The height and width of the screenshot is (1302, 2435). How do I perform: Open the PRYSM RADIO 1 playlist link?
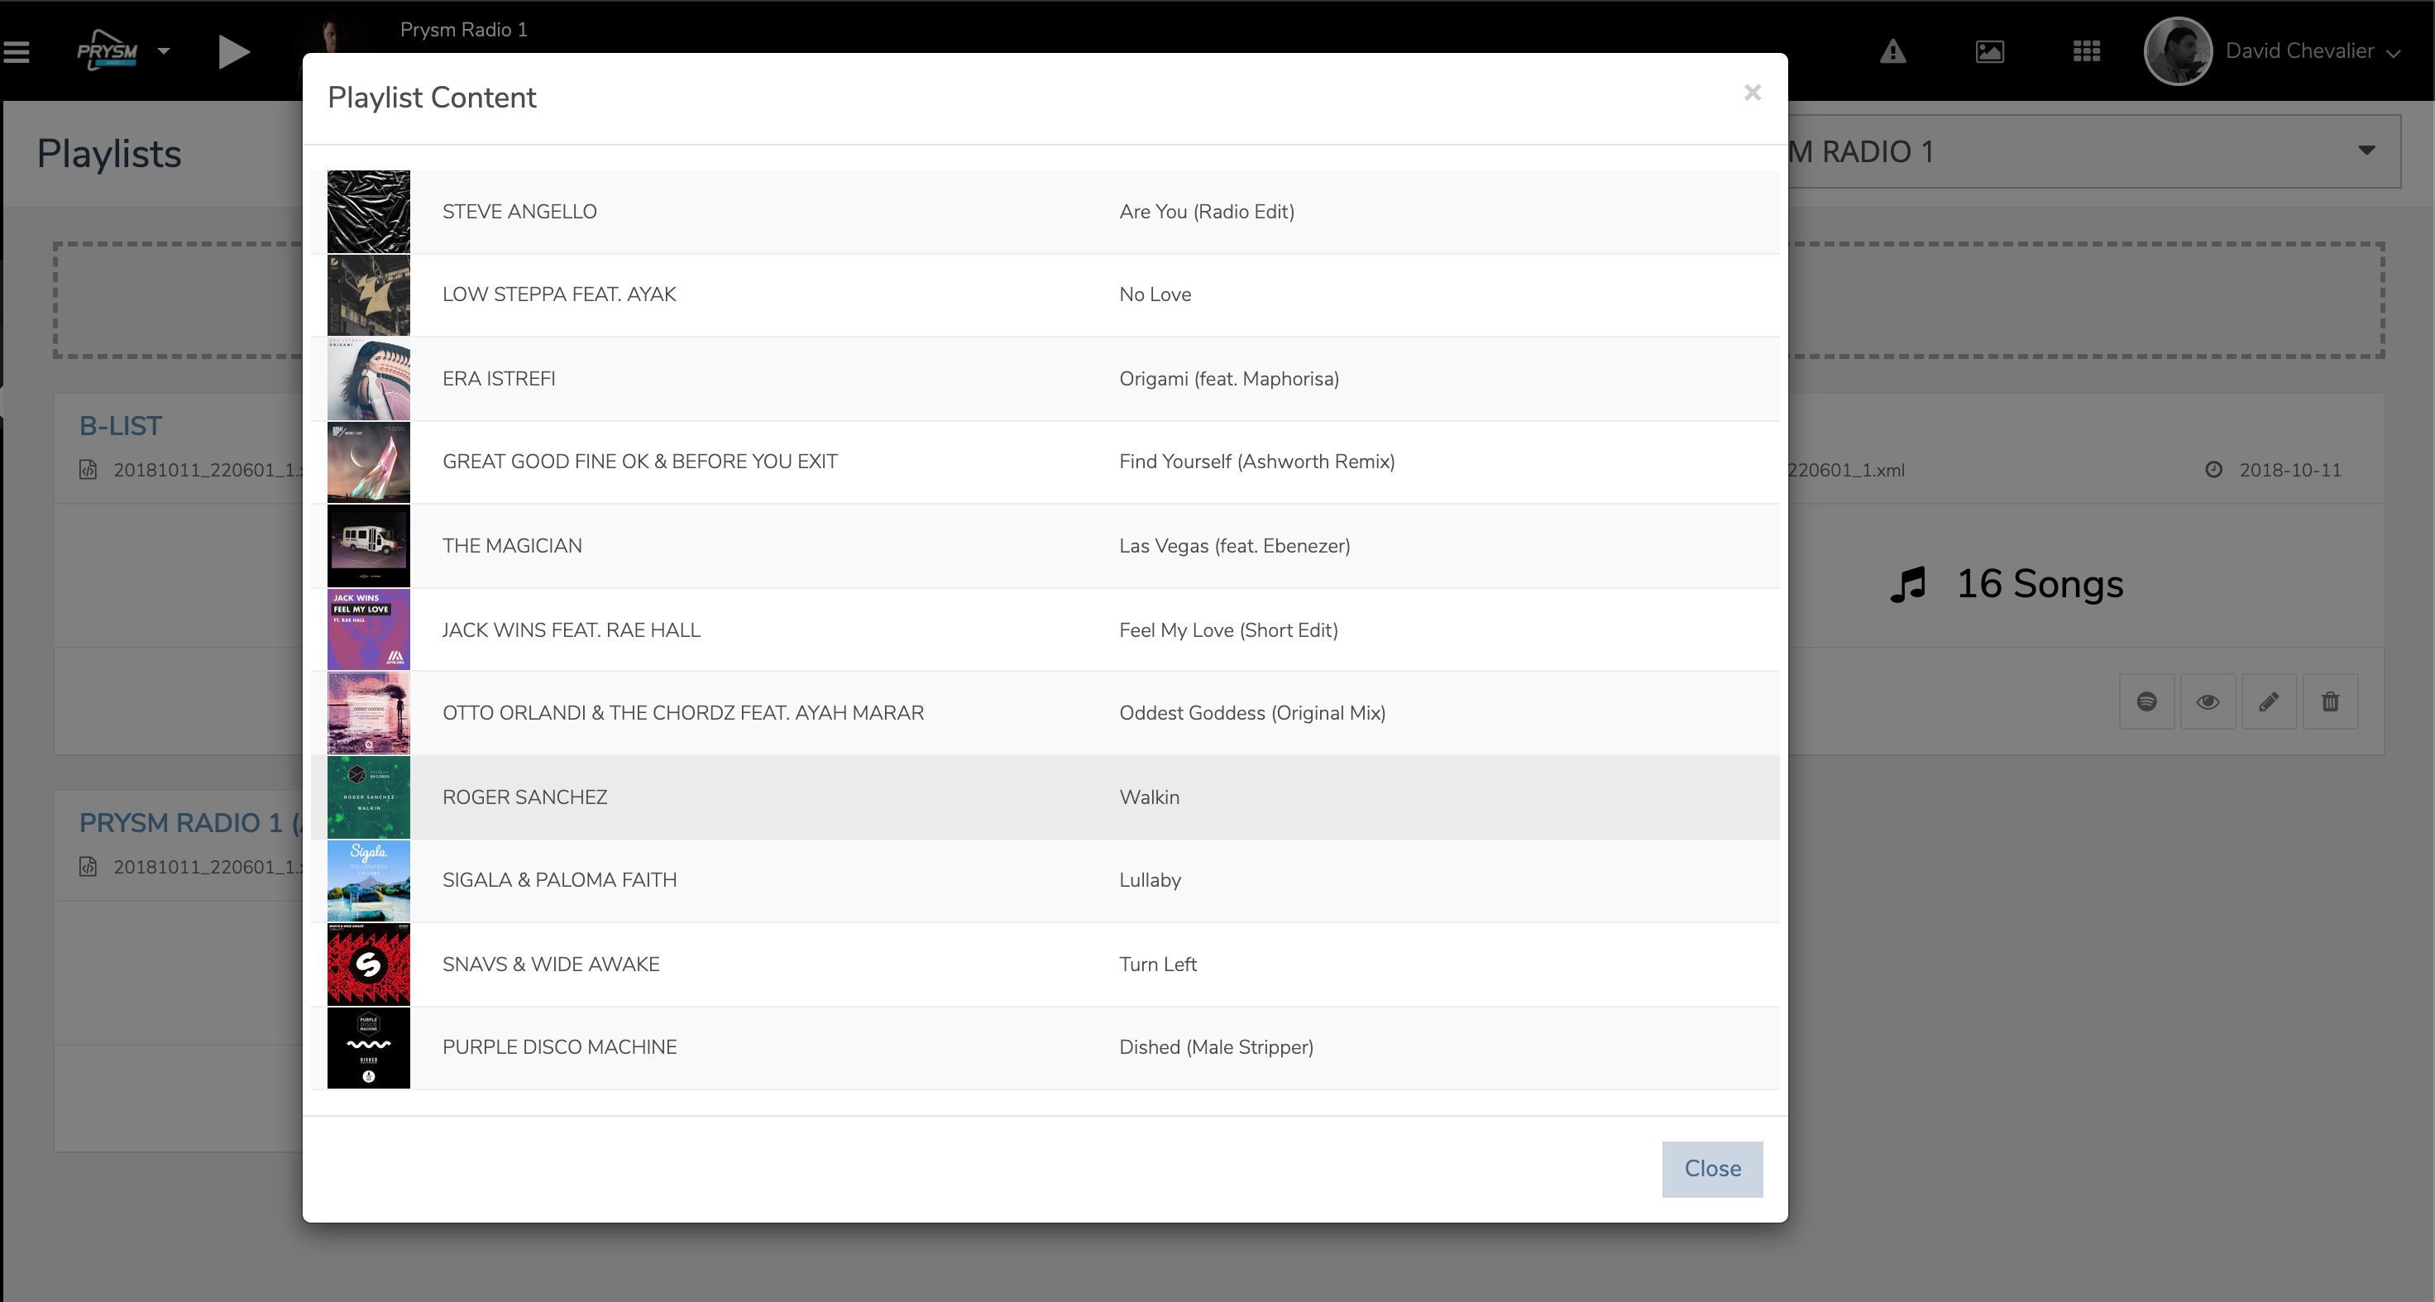[190, 824]
